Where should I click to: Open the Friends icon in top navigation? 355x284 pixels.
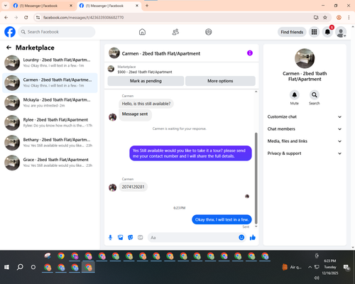(175, 32)
